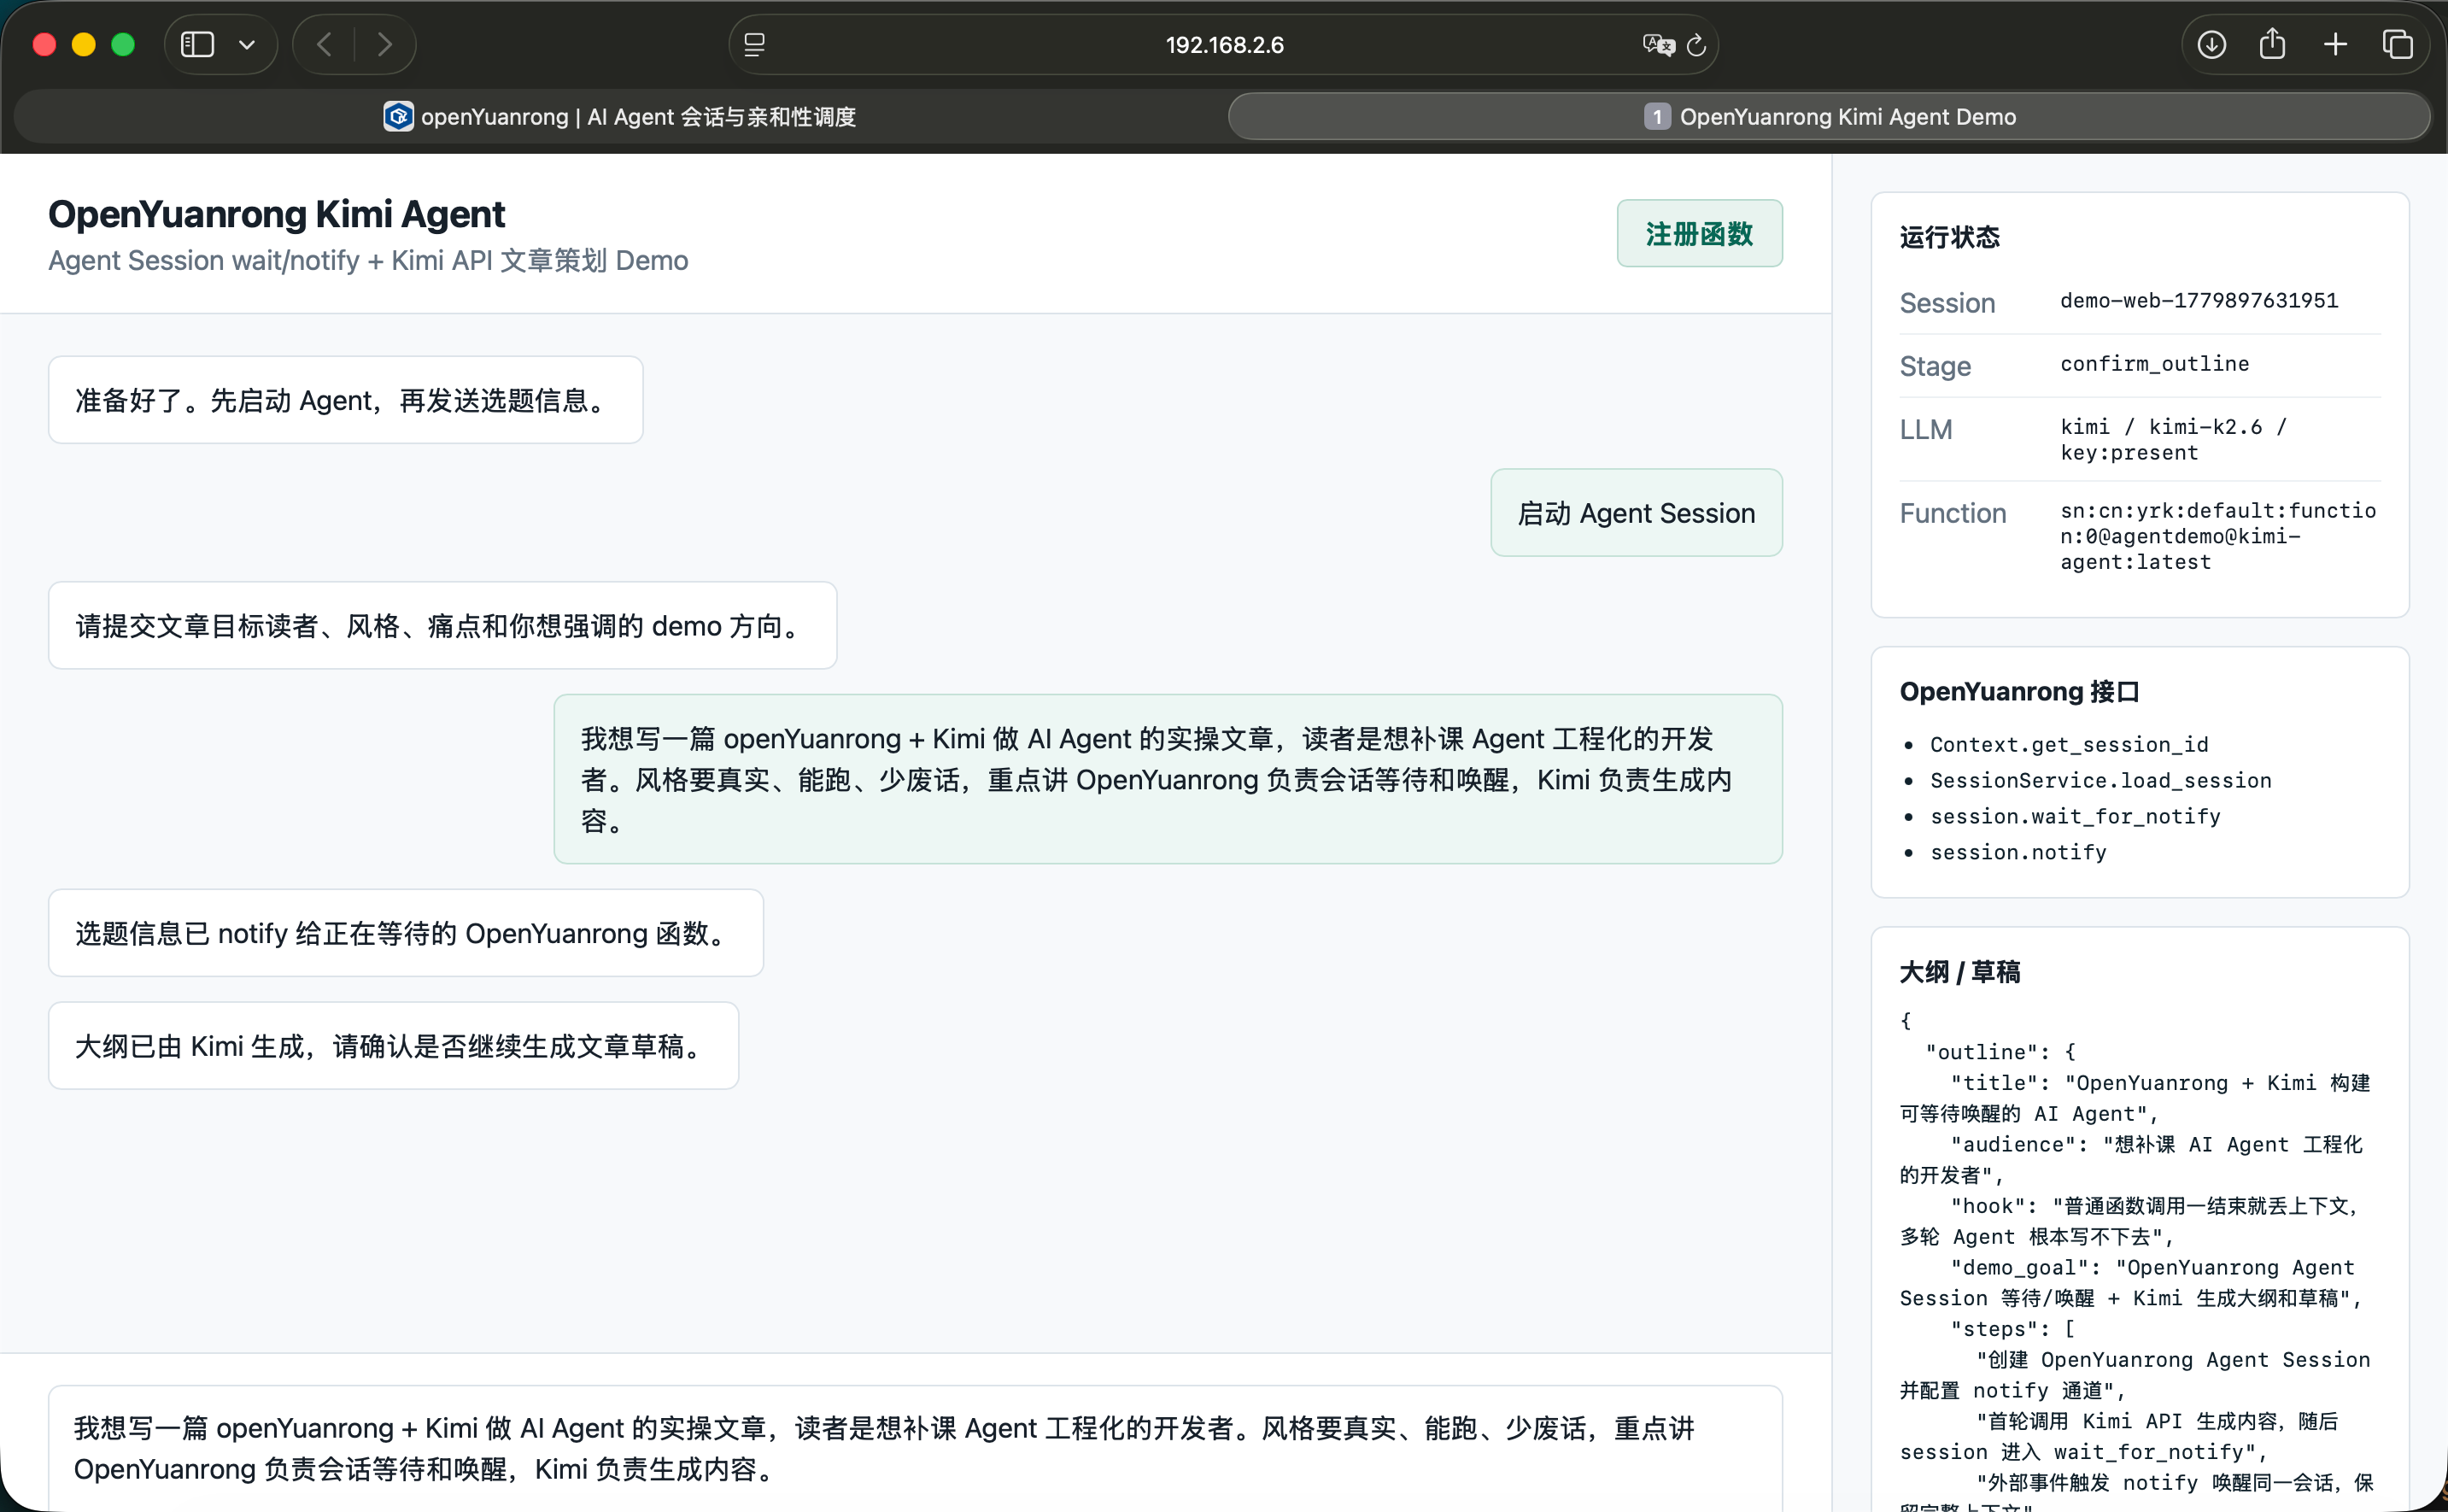Show tab overview icon
The image size is (2448, 1512).
pos(2397,44)
